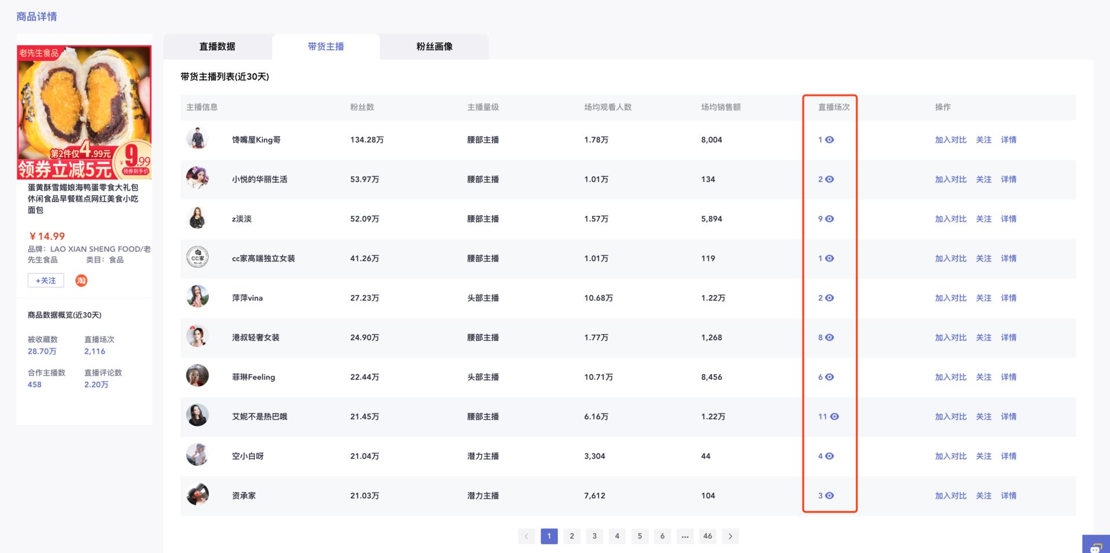This screenshot has width=1110, height=553.
Task: Click eye icon in z淡淡 row
Action: tap(830, 219)
